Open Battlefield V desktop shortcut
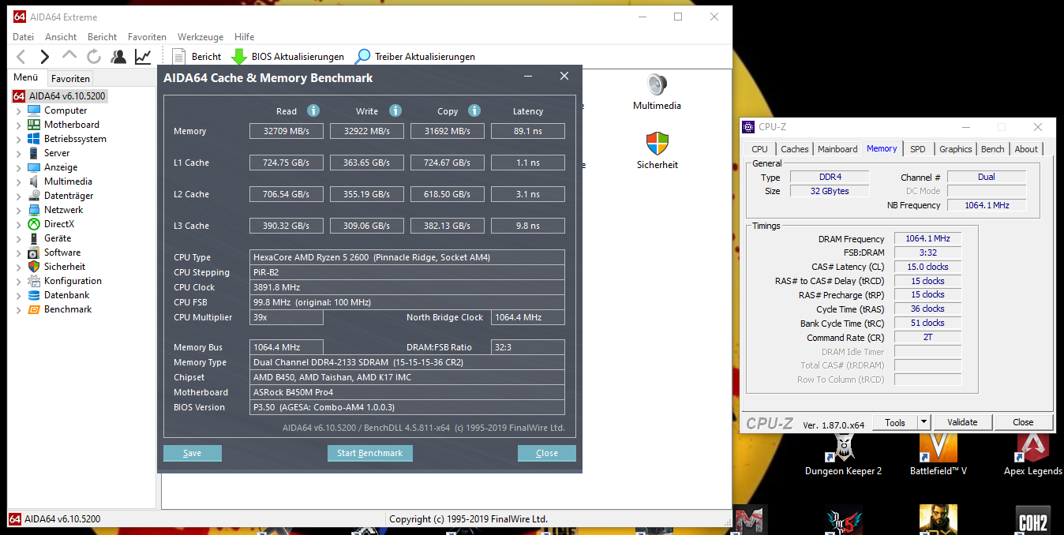This screenshot has height=535, width=1064. click(x=938, y=454)
